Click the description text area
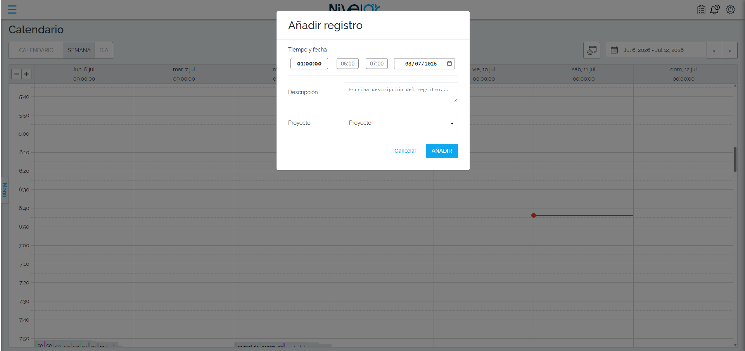The width and height of the screenshot is (745, 351). 401,92
